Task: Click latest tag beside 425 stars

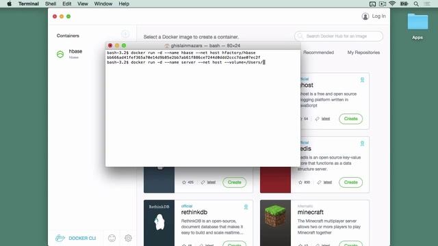Action: (211, 182)
